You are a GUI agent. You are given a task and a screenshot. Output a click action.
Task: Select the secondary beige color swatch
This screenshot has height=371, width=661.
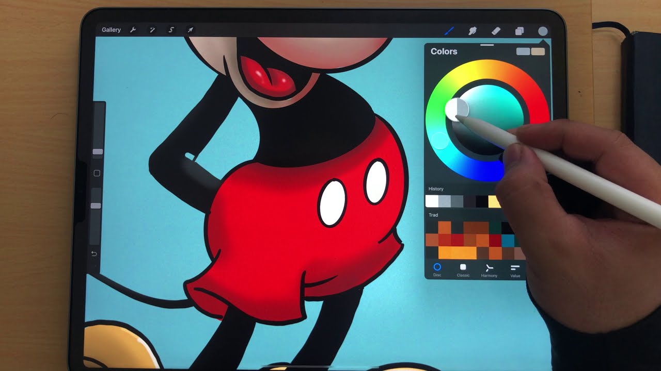coord(538,52)
